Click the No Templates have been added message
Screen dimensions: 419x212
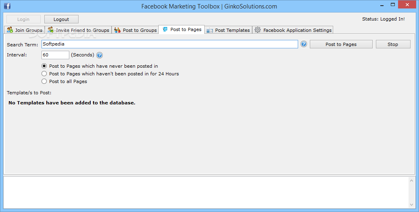click(x=72, y=103)
